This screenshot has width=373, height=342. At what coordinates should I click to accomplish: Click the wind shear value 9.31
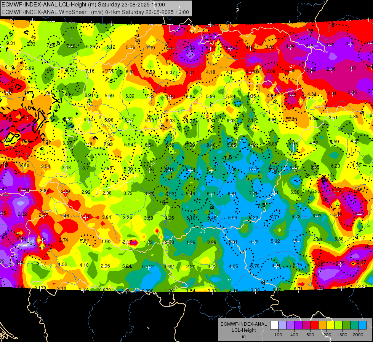click(x=11, y=43)
